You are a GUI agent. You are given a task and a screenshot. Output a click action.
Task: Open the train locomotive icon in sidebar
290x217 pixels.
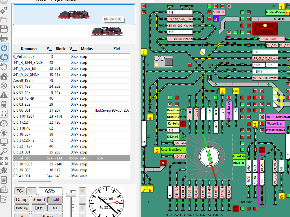click(x=4, y=104)
